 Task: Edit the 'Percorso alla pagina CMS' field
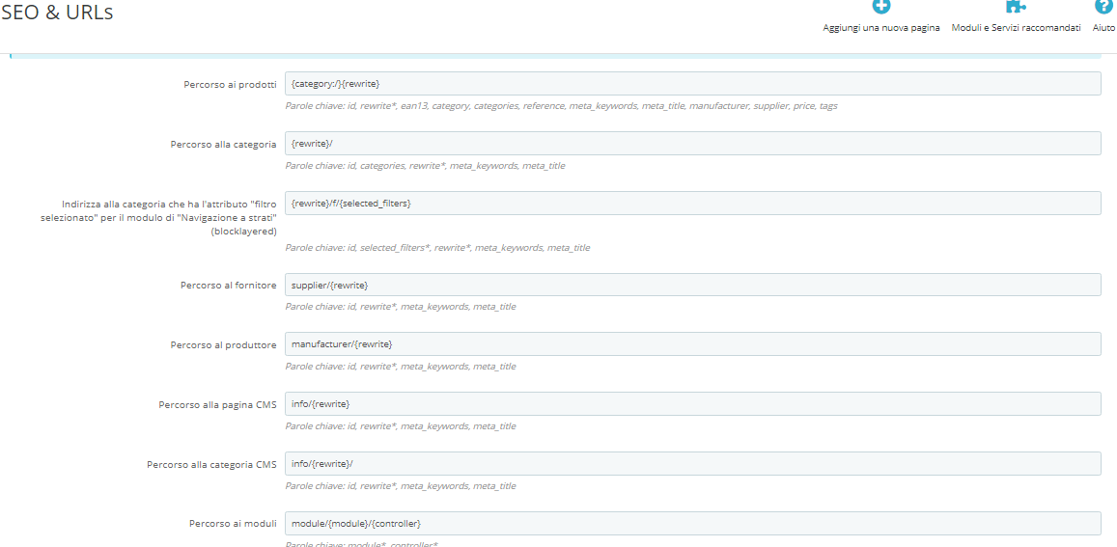693,404
